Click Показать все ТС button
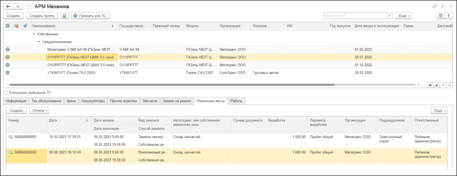Screen dimensions: 457x176 tap(90, 16)
